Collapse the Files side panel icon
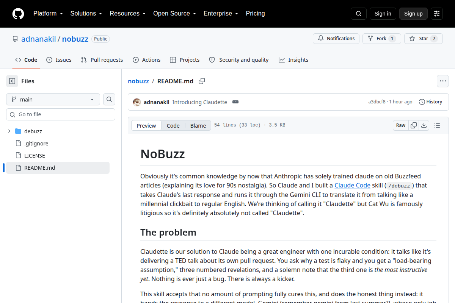 coord(12,81)
